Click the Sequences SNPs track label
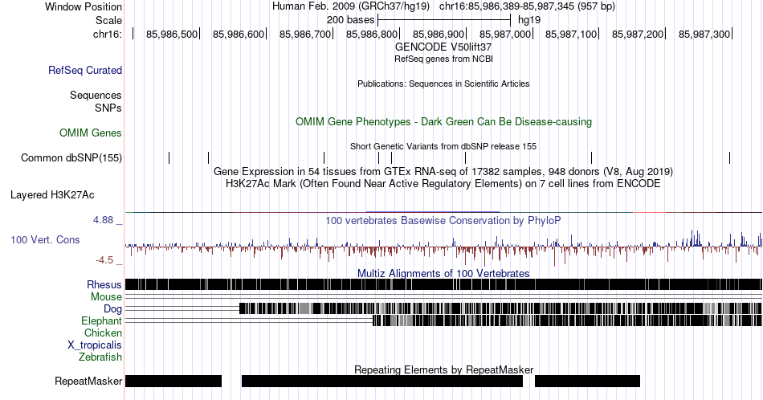Image resolution: width=763 pixels, height=400 pixels. coord(96,101)
